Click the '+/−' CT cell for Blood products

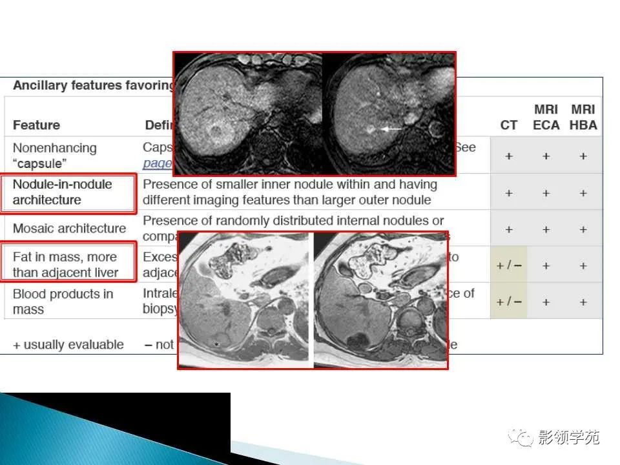(508, 302)
